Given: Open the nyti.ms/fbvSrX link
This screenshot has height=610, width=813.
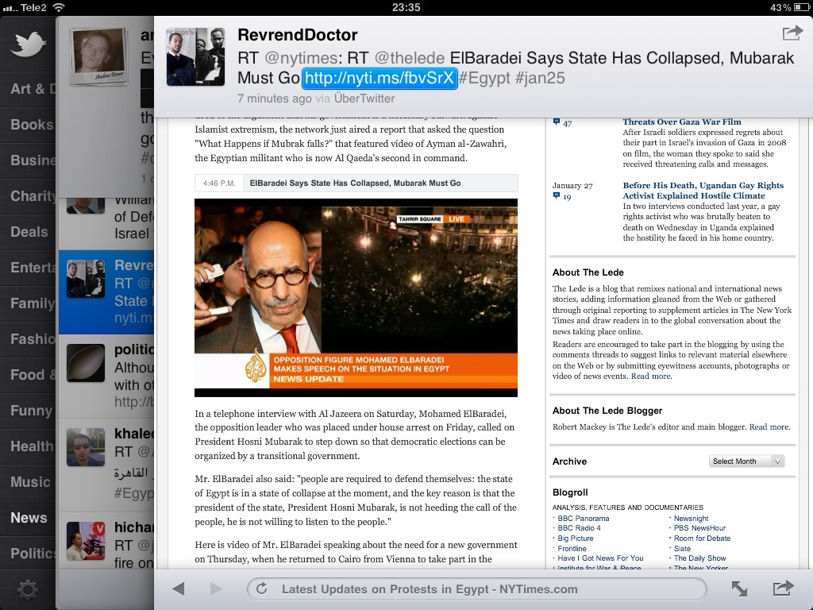Looking at the screenshot, I should [x=380, y=78].
